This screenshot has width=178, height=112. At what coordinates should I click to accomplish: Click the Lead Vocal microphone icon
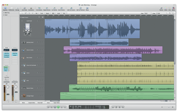point(27,30)
